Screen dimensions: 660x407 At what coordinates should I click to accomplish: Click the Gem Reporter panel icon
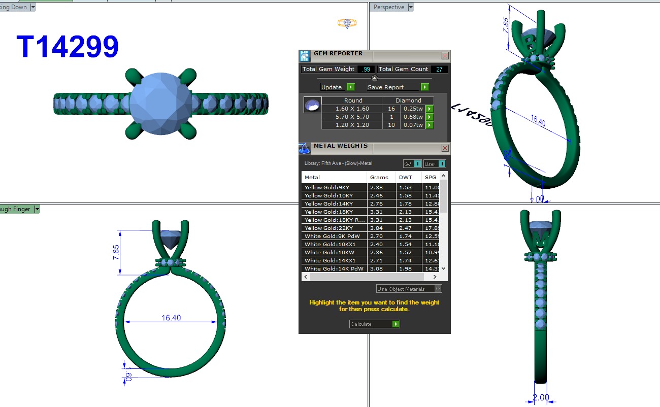click(305, 56)
